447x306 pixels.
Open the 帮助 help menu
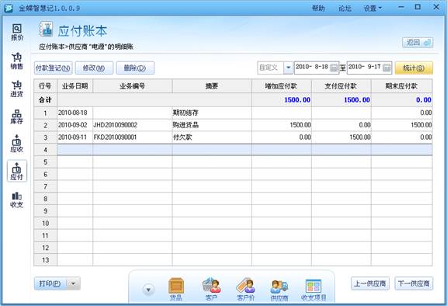[x=318, y=9]
